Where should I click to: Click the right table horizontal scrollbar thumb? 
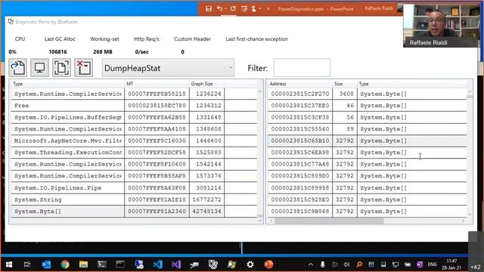(x=329, y=221)
